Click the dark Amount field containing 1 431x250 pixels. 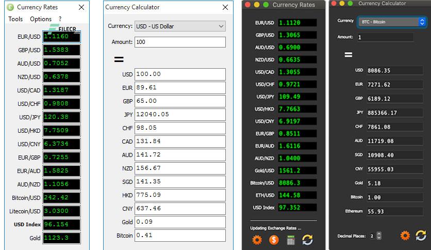[x=385, y=37]
